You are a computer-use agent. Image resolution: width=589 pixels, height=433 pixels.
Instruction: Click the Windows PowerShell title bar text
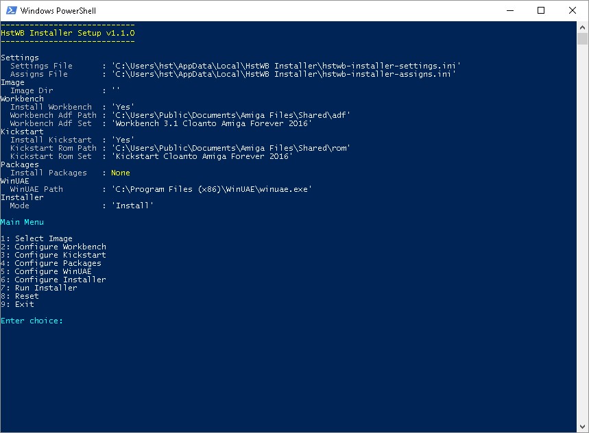point(59,10)
